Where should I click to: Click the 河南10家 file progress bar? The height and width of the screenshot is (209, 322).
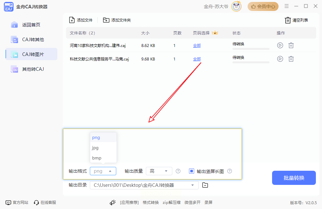(x=251, y=49)
